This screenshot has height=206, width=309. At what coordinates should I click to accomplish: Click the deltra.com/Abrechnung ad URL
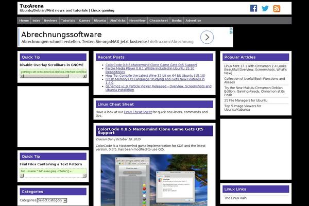(171, 42)
